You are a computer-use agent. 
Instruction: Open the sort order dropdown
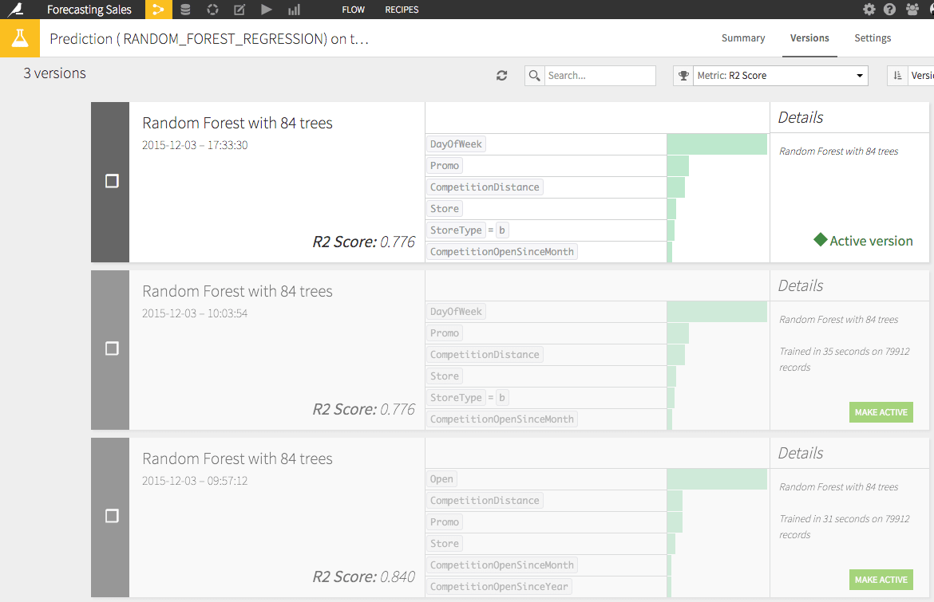912,76
